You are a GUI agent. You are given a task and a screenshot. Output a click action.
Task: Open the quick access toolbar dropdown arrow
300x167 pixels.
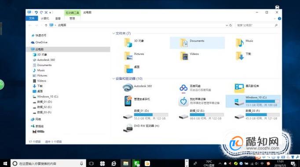[50, 13]
